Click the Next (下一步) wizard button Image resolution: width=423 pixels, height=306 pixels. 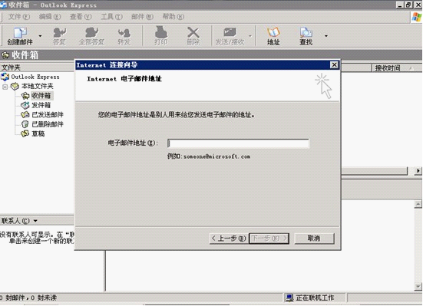coord(269,239)
